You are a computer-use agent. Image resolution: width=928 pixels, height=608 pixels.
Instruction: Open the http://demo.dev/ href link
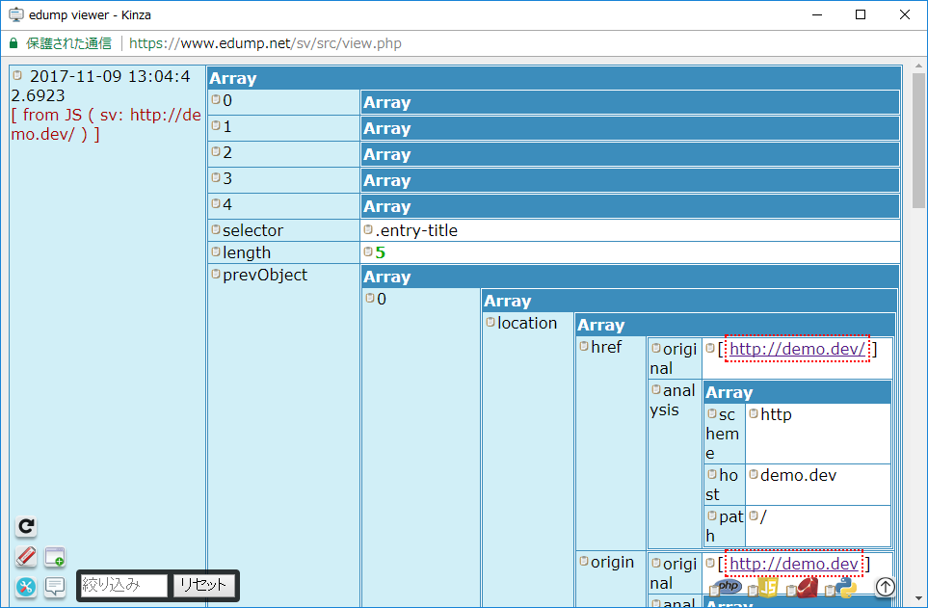pyautogui.click(x=797, y=349)
